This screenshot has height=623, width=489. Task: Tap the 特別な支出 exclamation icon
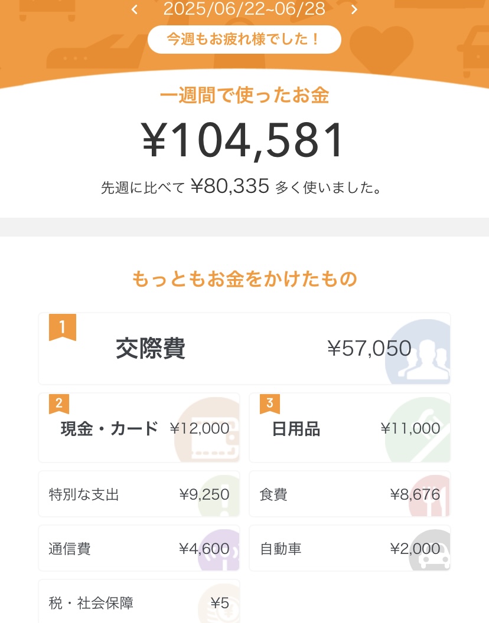click(222, 496)
